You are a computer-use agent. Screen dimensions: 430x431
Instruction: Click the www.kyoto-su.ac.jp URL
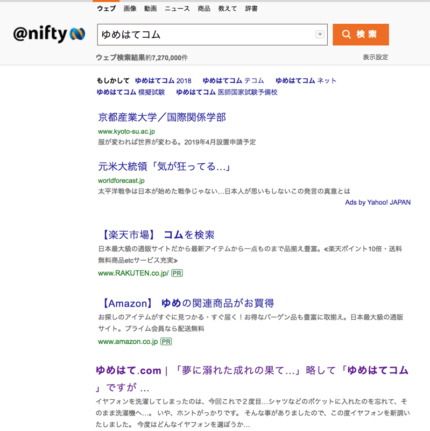coord(126,131)
